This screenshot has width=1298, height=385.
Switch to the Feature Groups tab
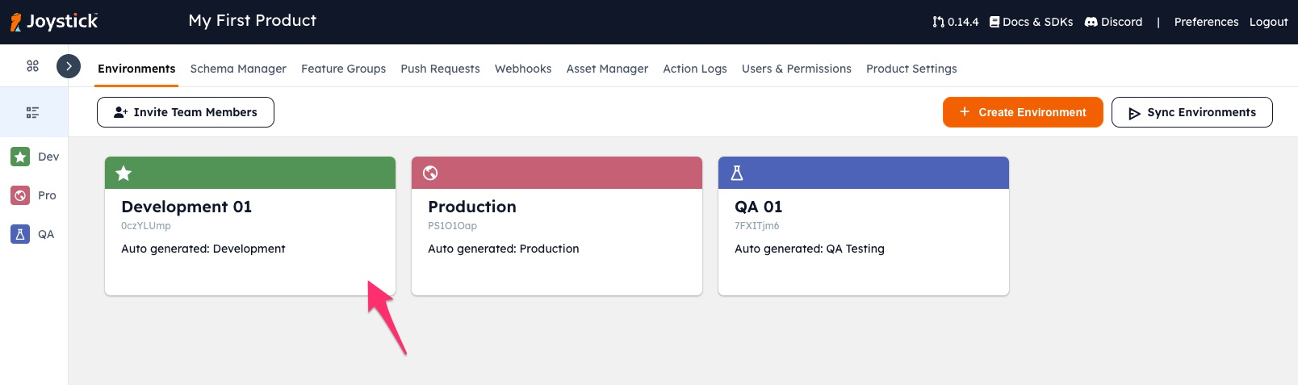click(343, 69)
